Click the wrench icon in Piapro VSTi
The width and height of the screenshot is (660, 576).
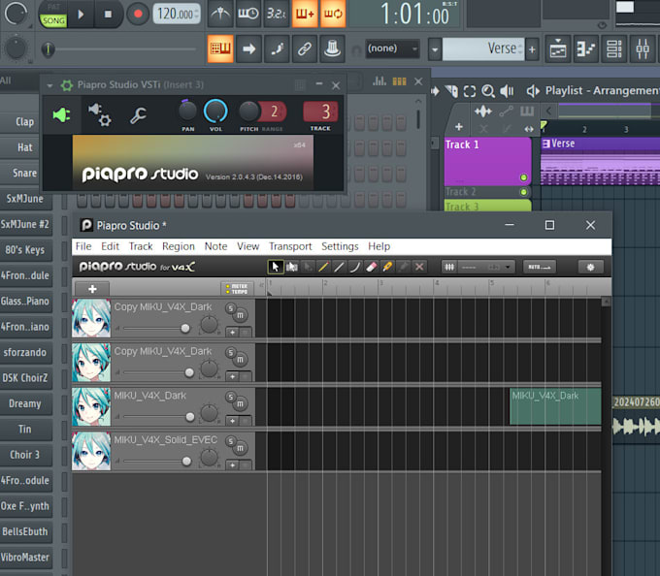(x=138, y=114)
